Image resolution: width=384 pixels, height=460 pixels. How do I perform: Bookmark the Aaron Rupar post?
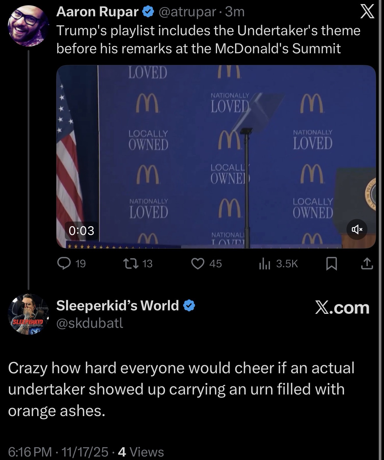(332, 264)
